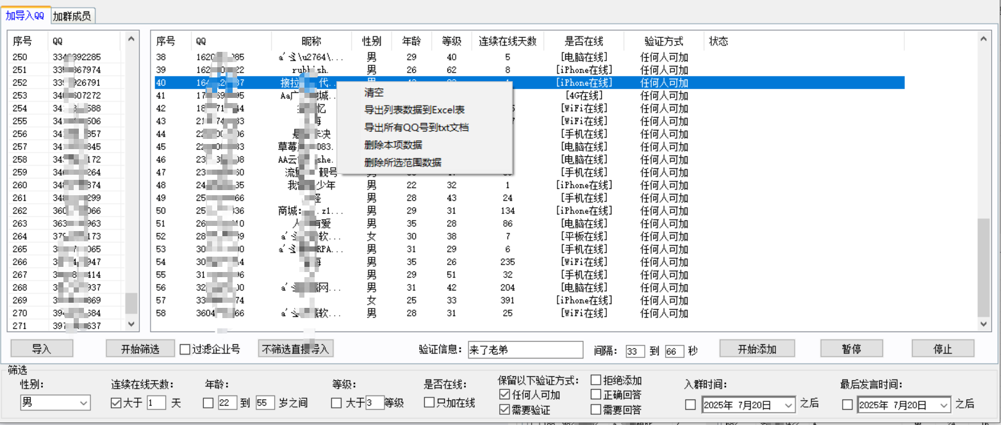
Task: Open the 性别 dropdown
Action: (x=84, y=403)
